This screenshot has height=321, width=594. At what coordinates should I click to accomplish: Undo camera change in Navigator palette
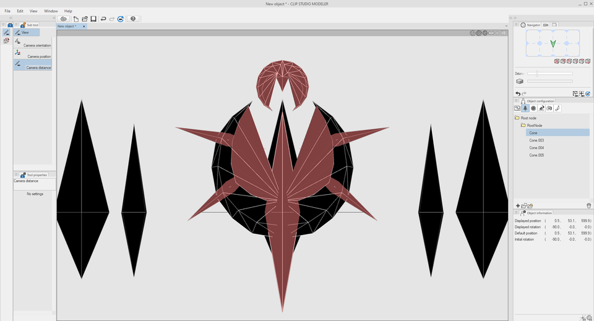pos(518,93)
